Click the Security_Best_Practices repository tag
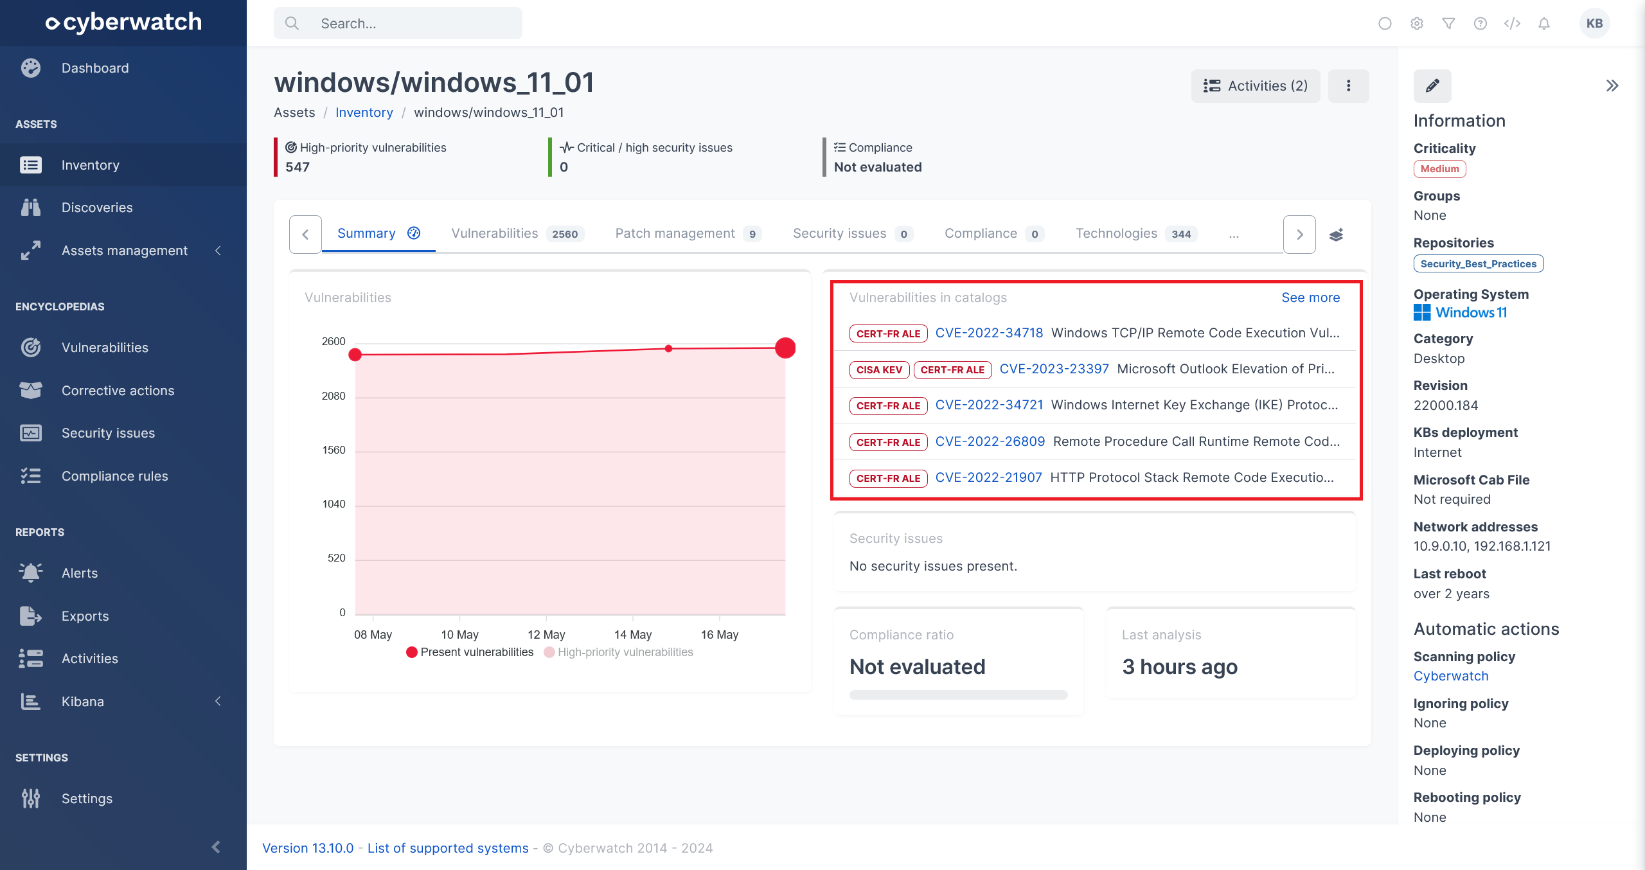1645x870 pixels. (x=1479, y=263)
